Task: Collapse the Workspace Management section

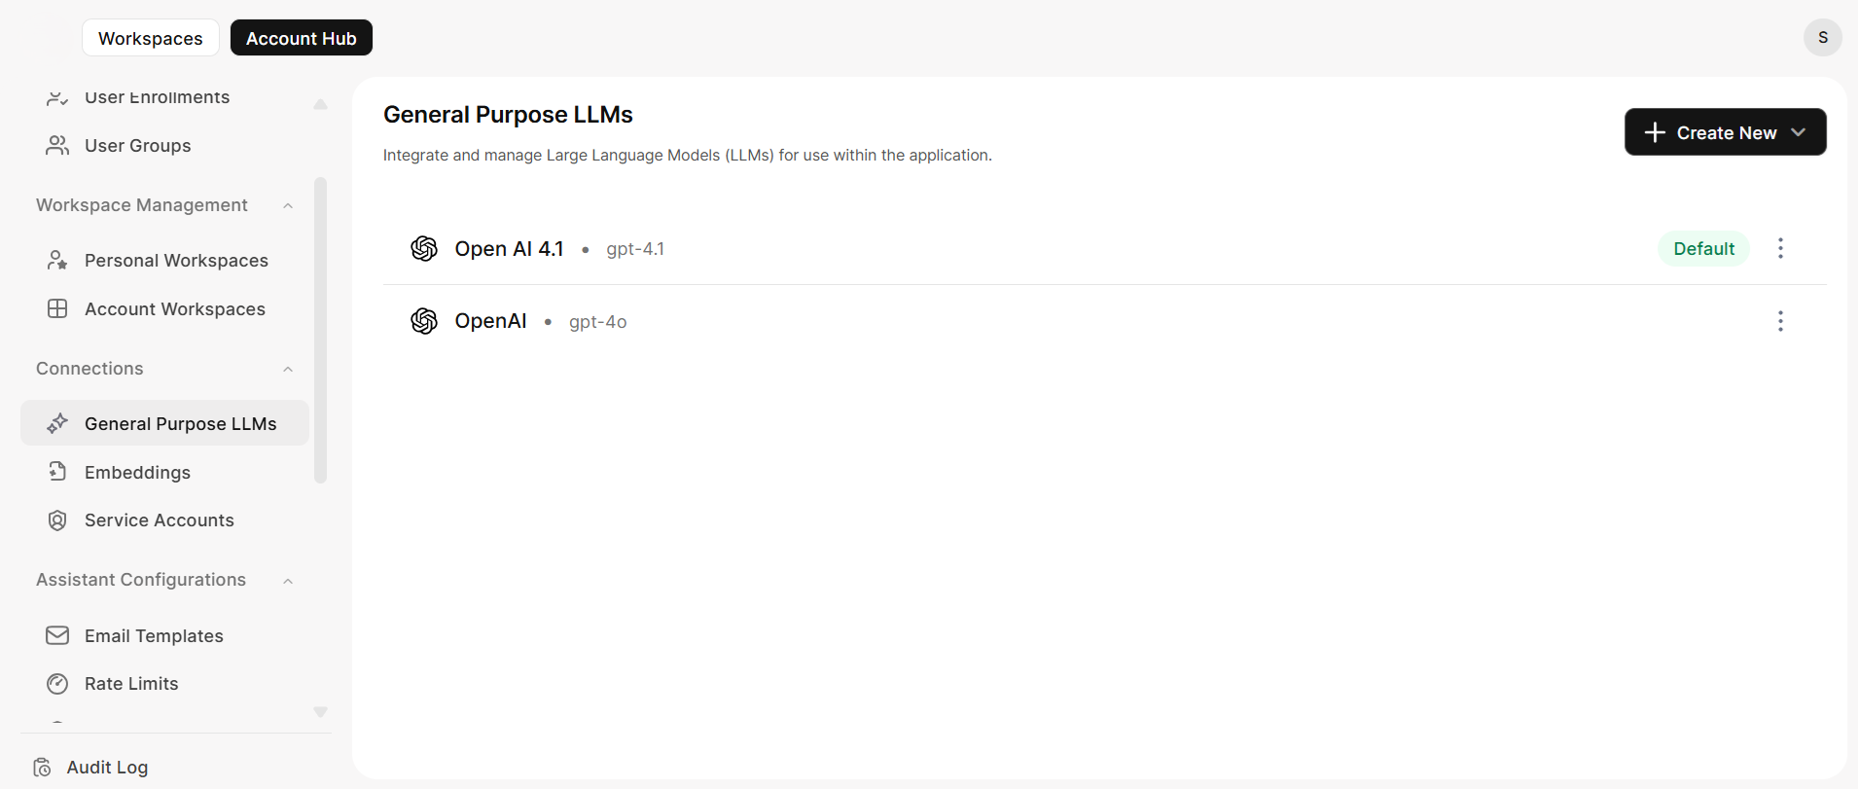Action: coord(288,205)
